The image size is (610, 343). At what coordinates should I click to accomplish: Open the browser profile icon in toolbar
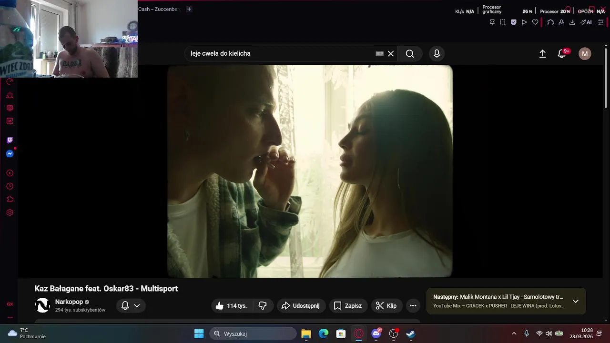pyautogui.click(x=561, y=22)
